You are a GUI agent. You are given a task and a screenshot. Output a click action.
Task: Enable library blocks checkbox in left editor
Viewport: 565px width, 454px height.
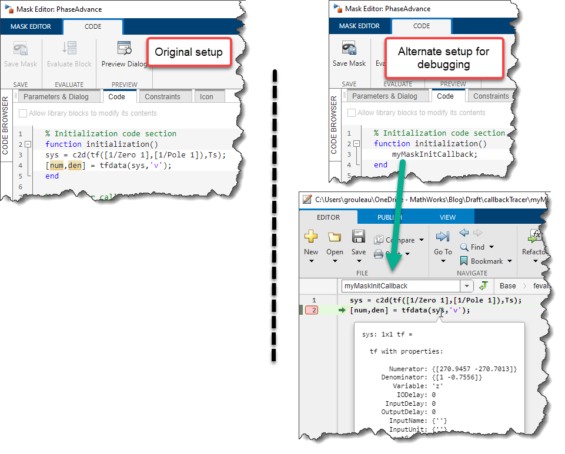point(23,113)
